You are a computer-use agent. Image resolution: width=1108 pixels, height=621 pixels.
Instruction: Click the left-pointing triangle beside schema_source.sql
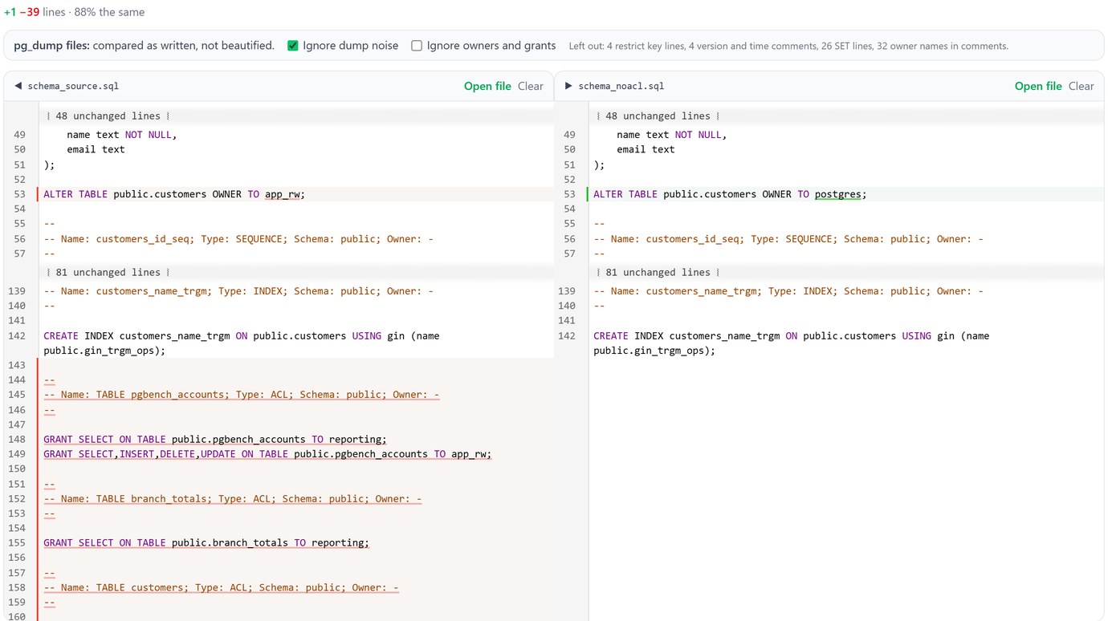(x=18, y=86)
